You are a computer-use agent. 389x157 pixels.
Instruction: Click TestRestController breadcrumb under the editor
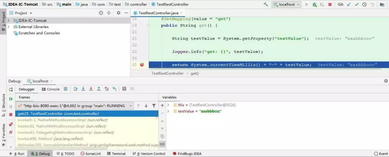167,73
